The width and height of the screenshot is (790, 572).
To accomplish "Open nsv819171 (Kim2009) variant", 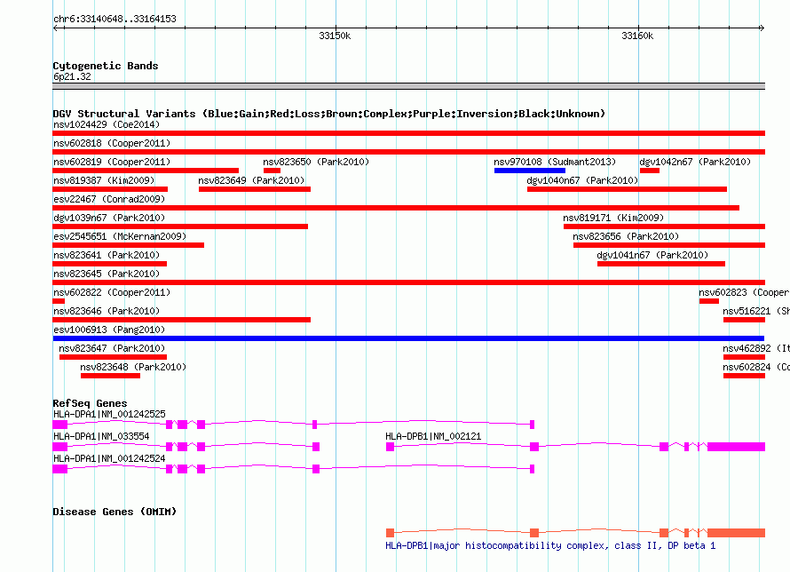I will [664, 226].
